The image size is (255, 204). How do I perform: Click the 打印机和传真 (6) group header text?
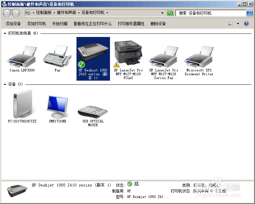coord(23,33)
